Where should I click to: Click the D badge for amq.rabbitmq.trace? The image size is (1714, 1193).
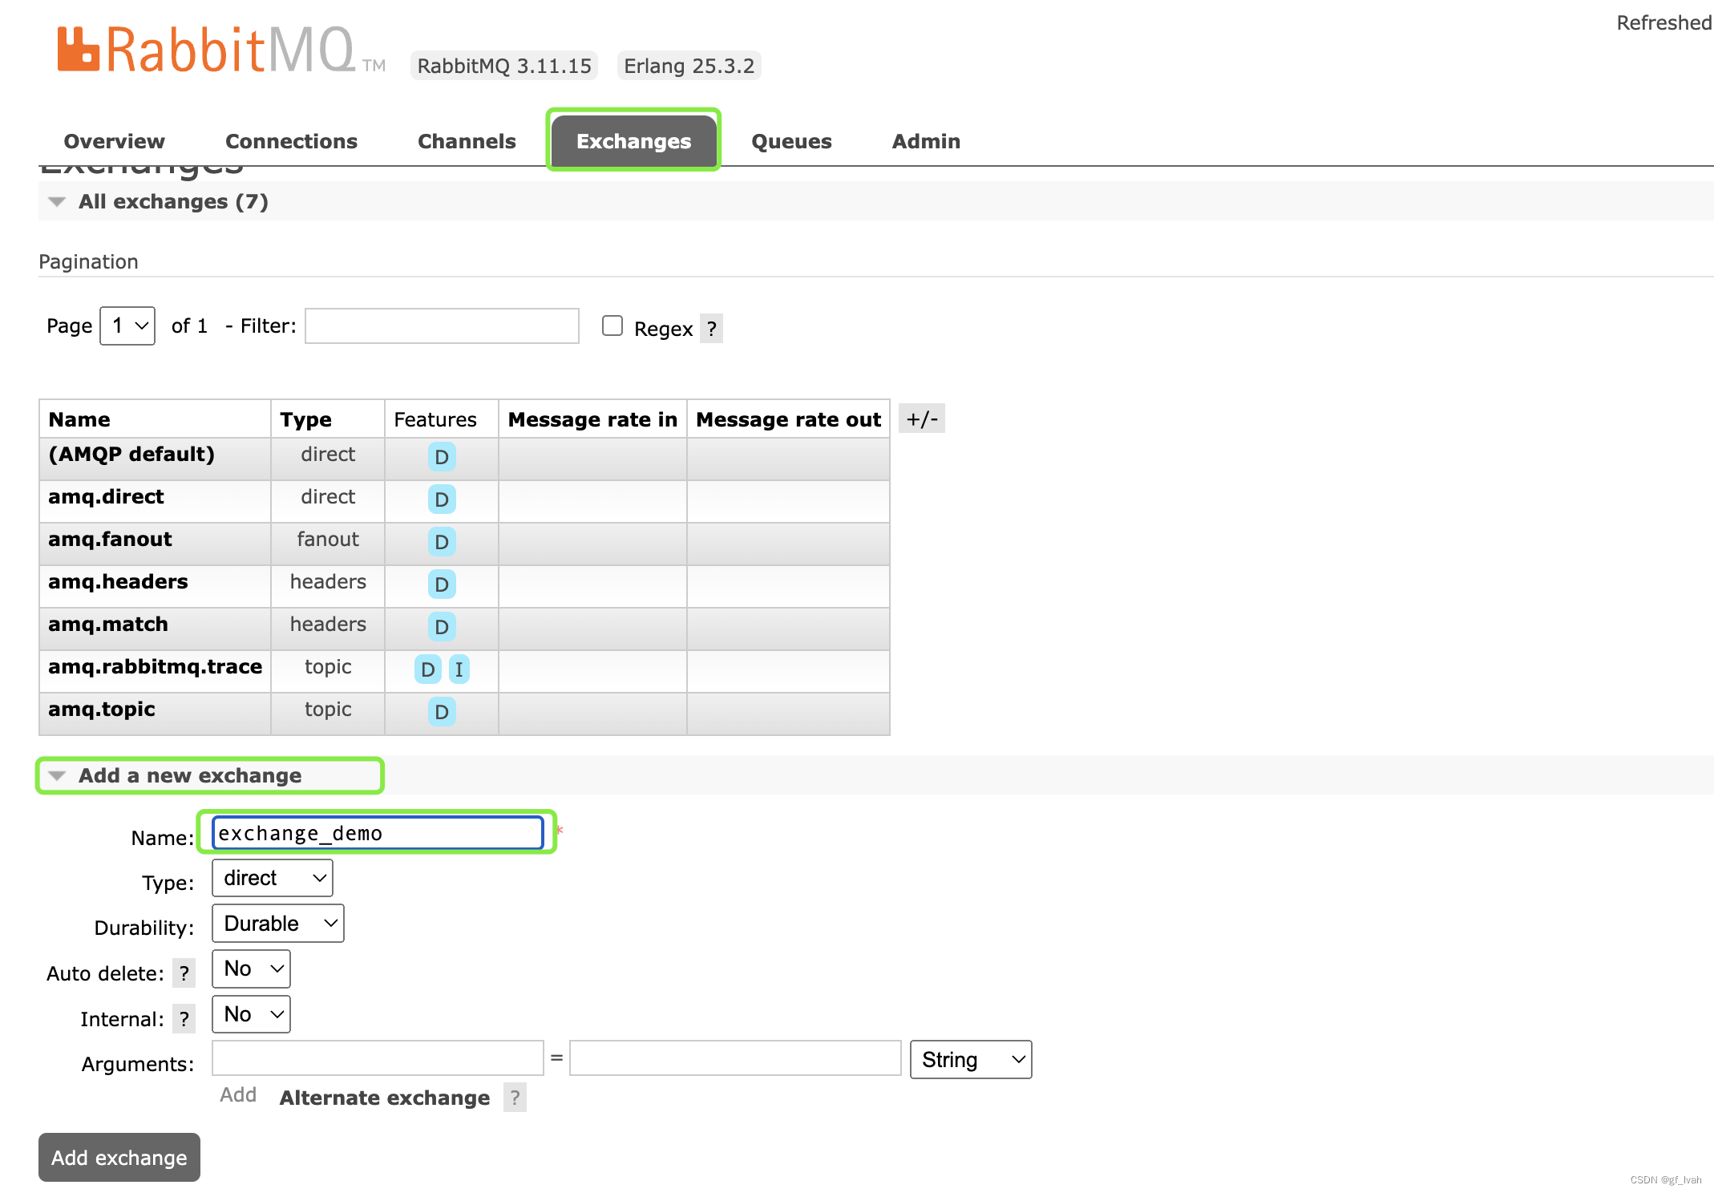tap(428, 669)
